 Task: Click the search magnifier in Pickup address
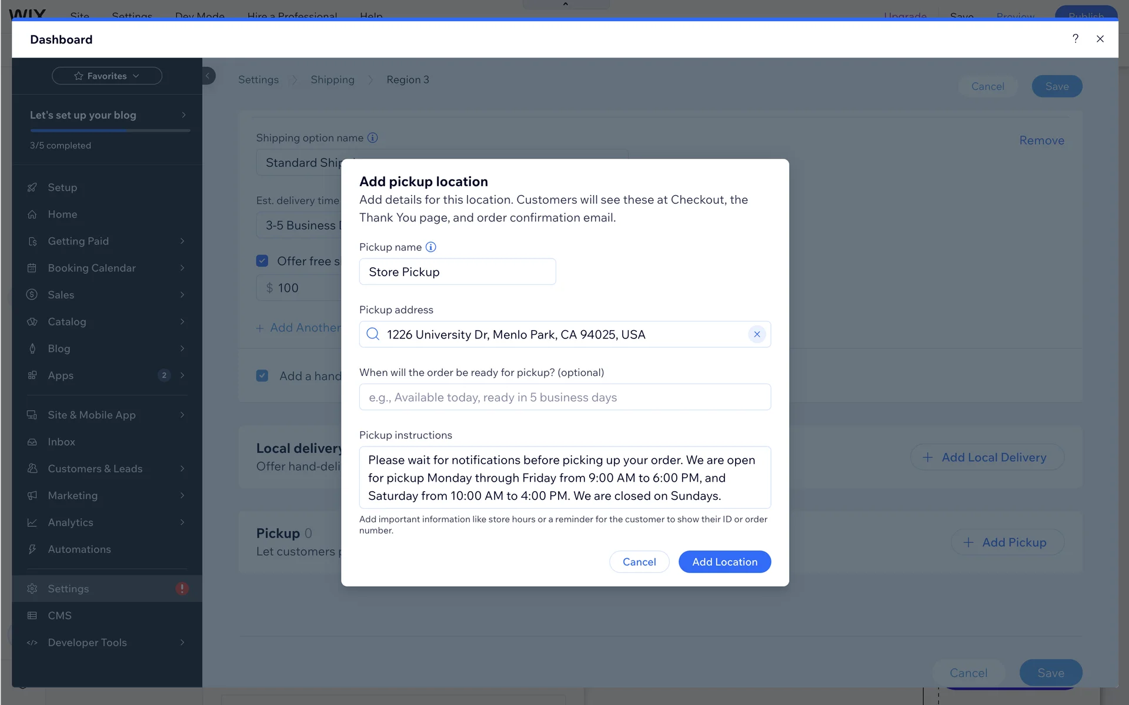coord(373,334)
